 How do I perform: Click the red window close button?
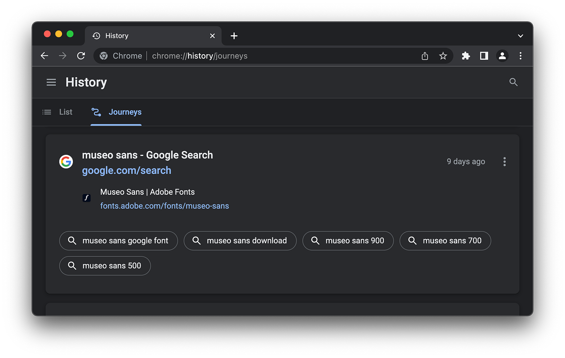(x=47, y=34)
